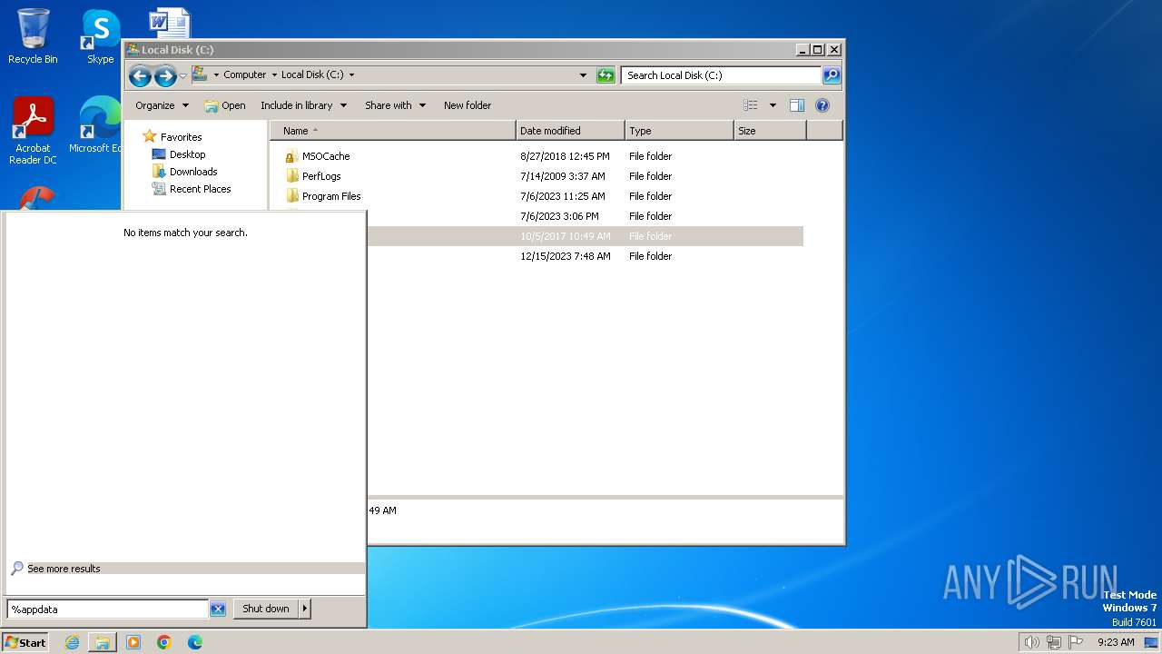
Task: Open the Recycle Bin desktop icon
Action: pos(33,36)
